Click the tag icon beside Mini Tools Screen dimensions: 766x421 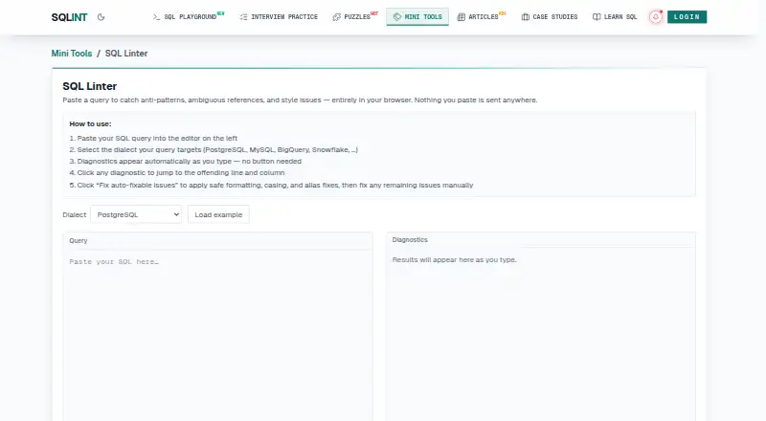coord(397,17)
